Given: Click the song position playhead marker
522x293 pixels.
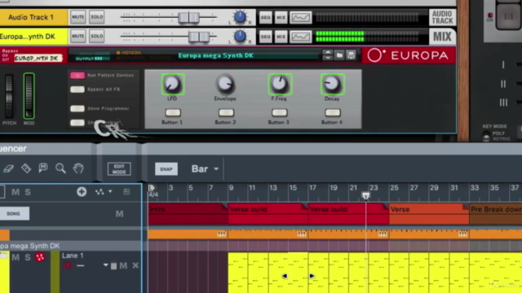Looking at the screenshot, I should tap(366, 195).
